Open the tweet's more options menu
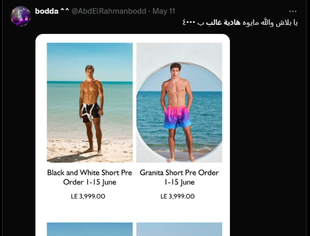Image resolution: width=310 pixels, height=236 pixels. pyautogui.click(x=293, y=11)
